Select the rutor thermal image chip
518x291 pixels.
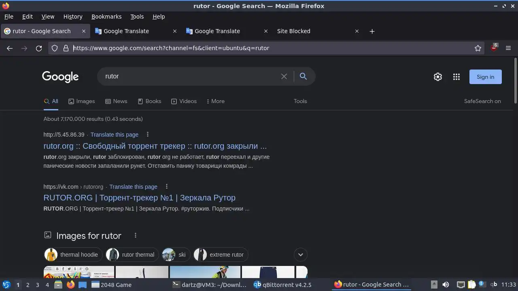[132, 255]
